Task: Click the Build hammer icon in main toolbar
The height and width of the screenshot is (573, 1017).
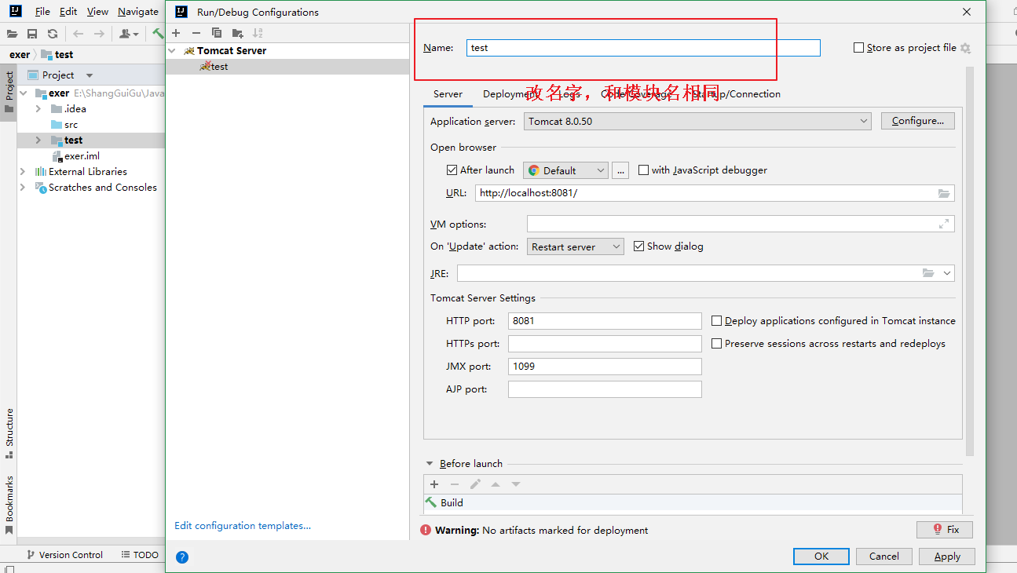Action: (x=158, y=34)
